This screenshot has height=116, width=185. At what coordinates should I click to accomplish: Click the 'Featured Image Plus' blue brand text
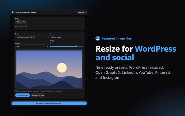pos(116,39)
